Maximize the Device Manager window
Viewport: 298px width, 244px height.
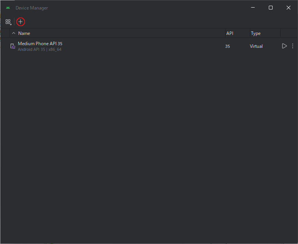271,8
